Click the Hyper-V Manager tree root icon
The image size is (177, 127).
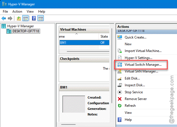pos(4,26)
